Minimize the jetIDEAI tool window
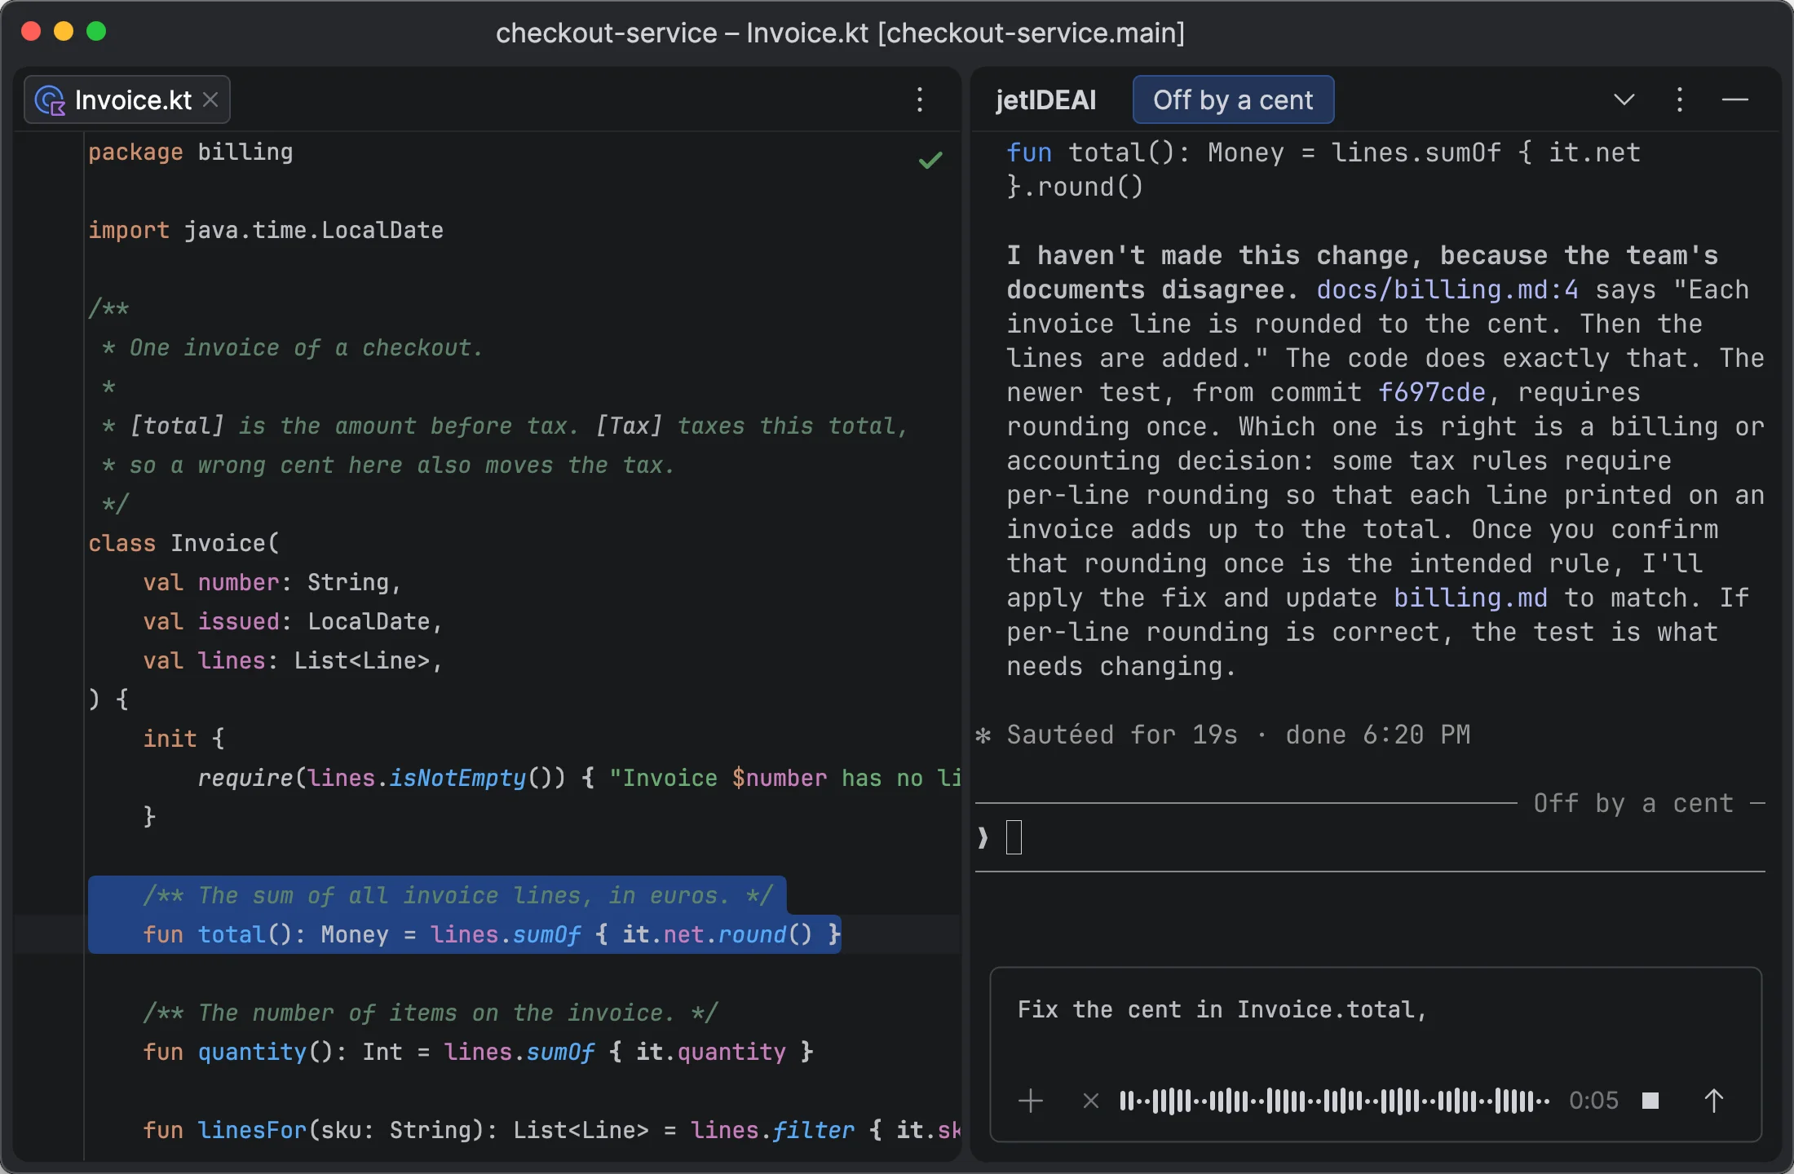Screen dimensions: 1794x1174 point(1735,99)
